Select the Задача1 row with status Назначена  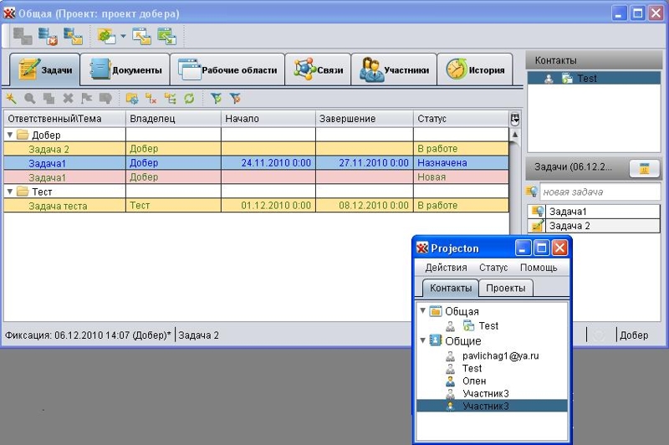point(256,163)
